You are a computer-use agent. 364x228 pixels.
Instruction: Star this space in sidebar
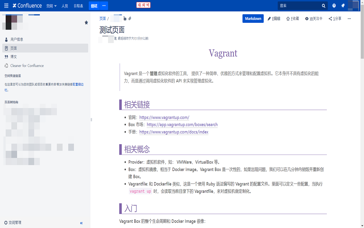coord(86,23)
